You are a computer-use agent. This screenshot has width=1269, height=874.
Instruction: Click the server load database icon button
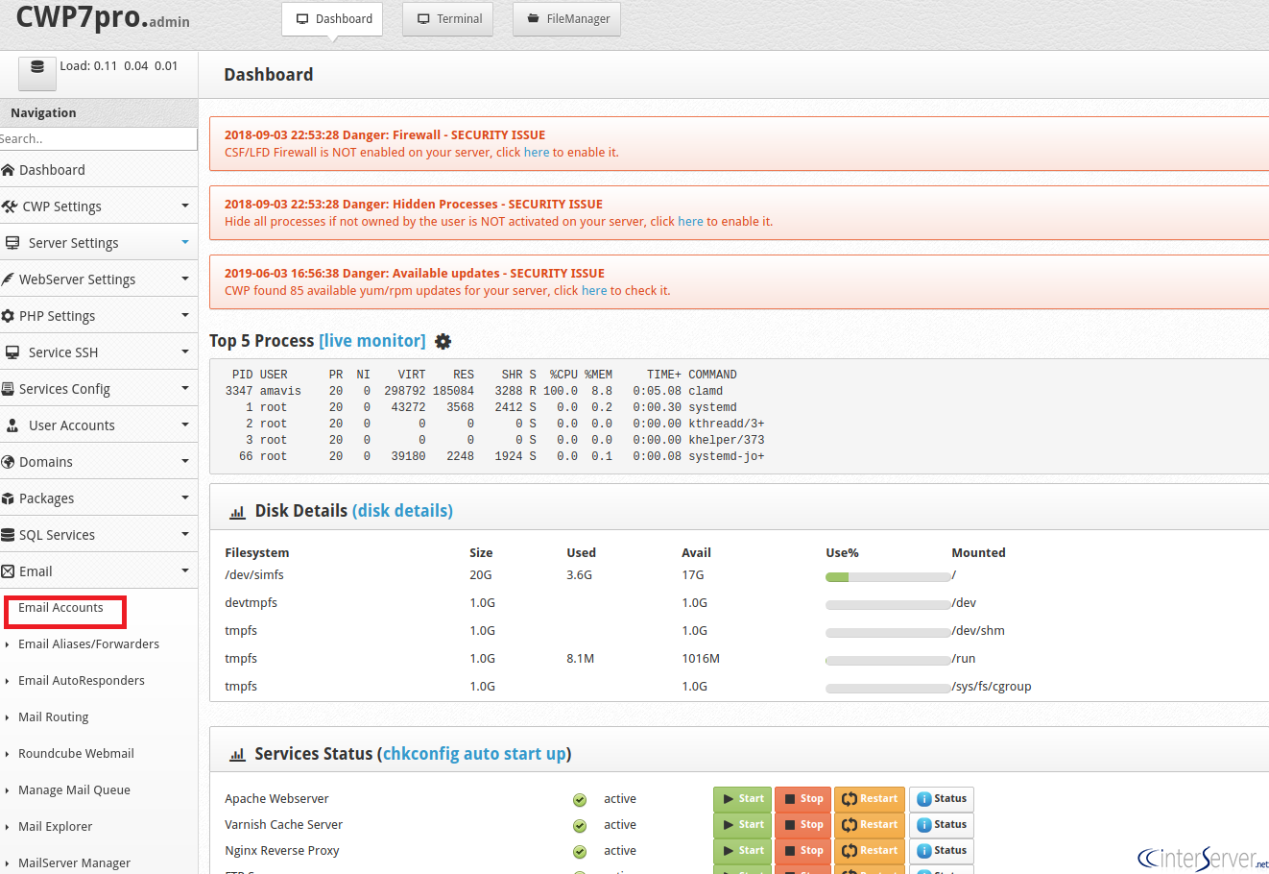(37, 72)
